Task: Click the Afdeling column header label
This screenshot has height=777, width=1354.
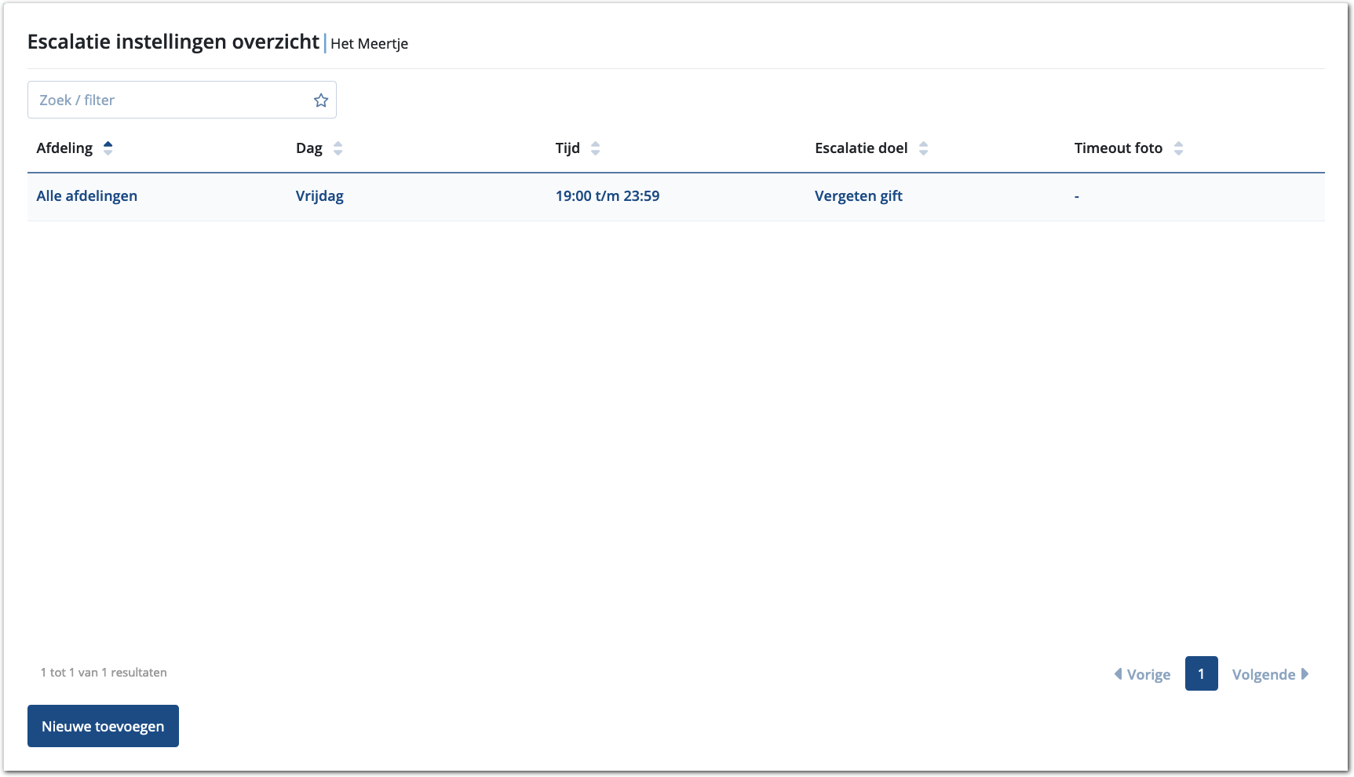Action: pyautogui.click(x=64, y=148)
